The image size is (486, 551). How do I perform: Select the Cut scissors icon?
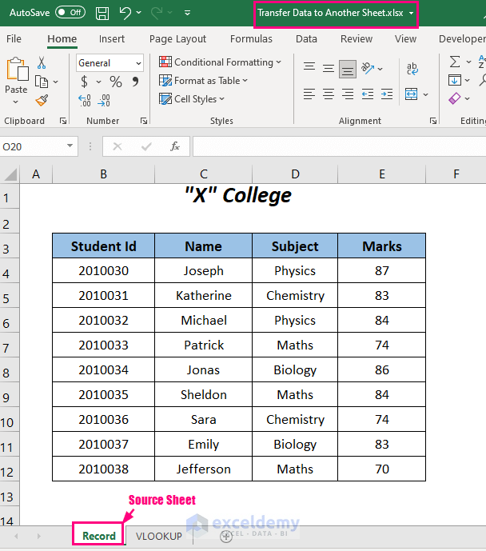coord(42,62)
